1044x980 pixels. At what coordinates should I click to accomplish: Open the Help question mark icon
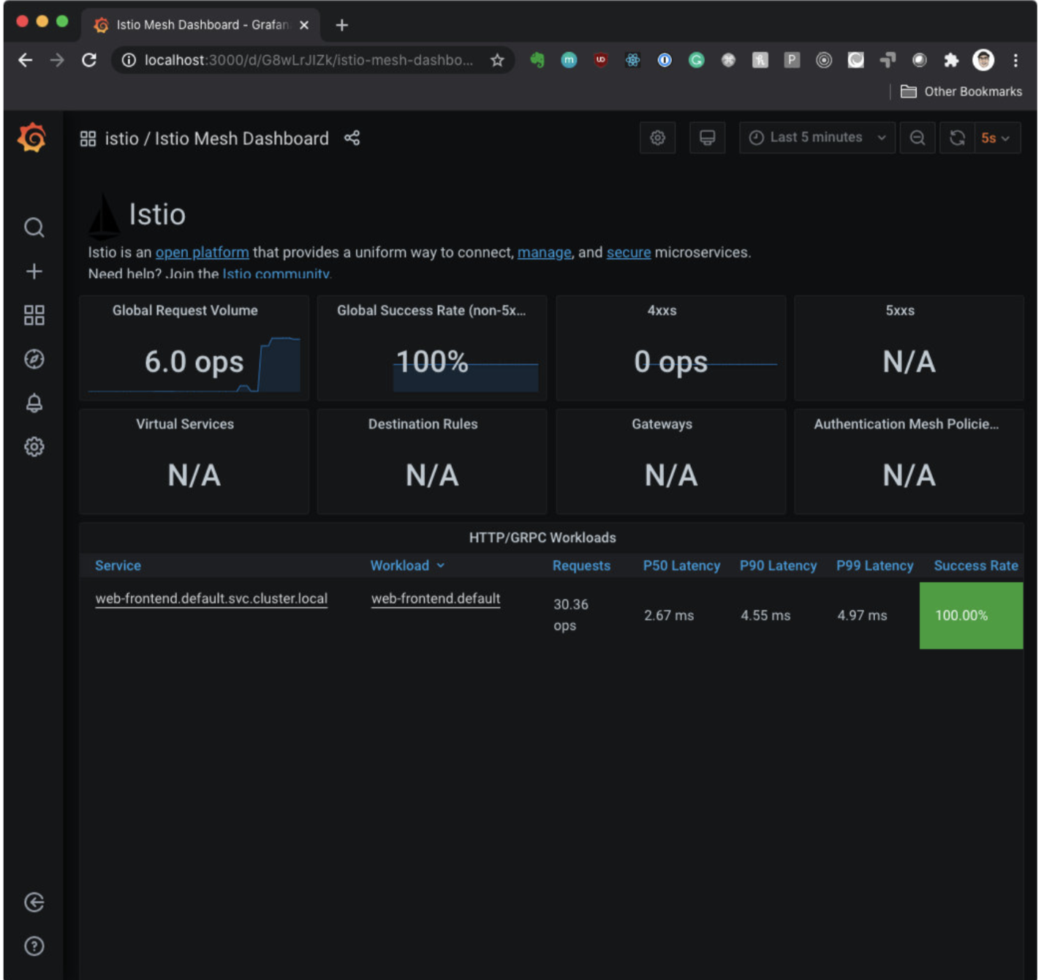tap(34, 946)
